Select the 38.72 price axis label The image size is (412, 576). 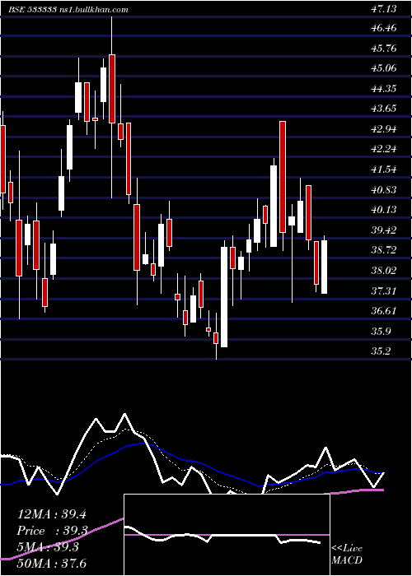click(x=384, y=250)
